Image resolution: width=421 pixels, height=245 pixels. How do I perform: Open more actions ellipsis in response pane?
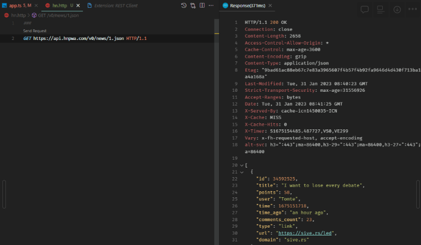pyautogui.click(x=413, y=9)
